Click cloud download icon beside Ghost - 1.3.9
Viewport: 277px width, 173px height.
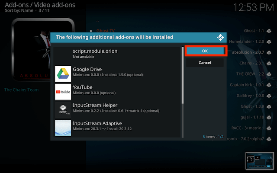point(269,107)
